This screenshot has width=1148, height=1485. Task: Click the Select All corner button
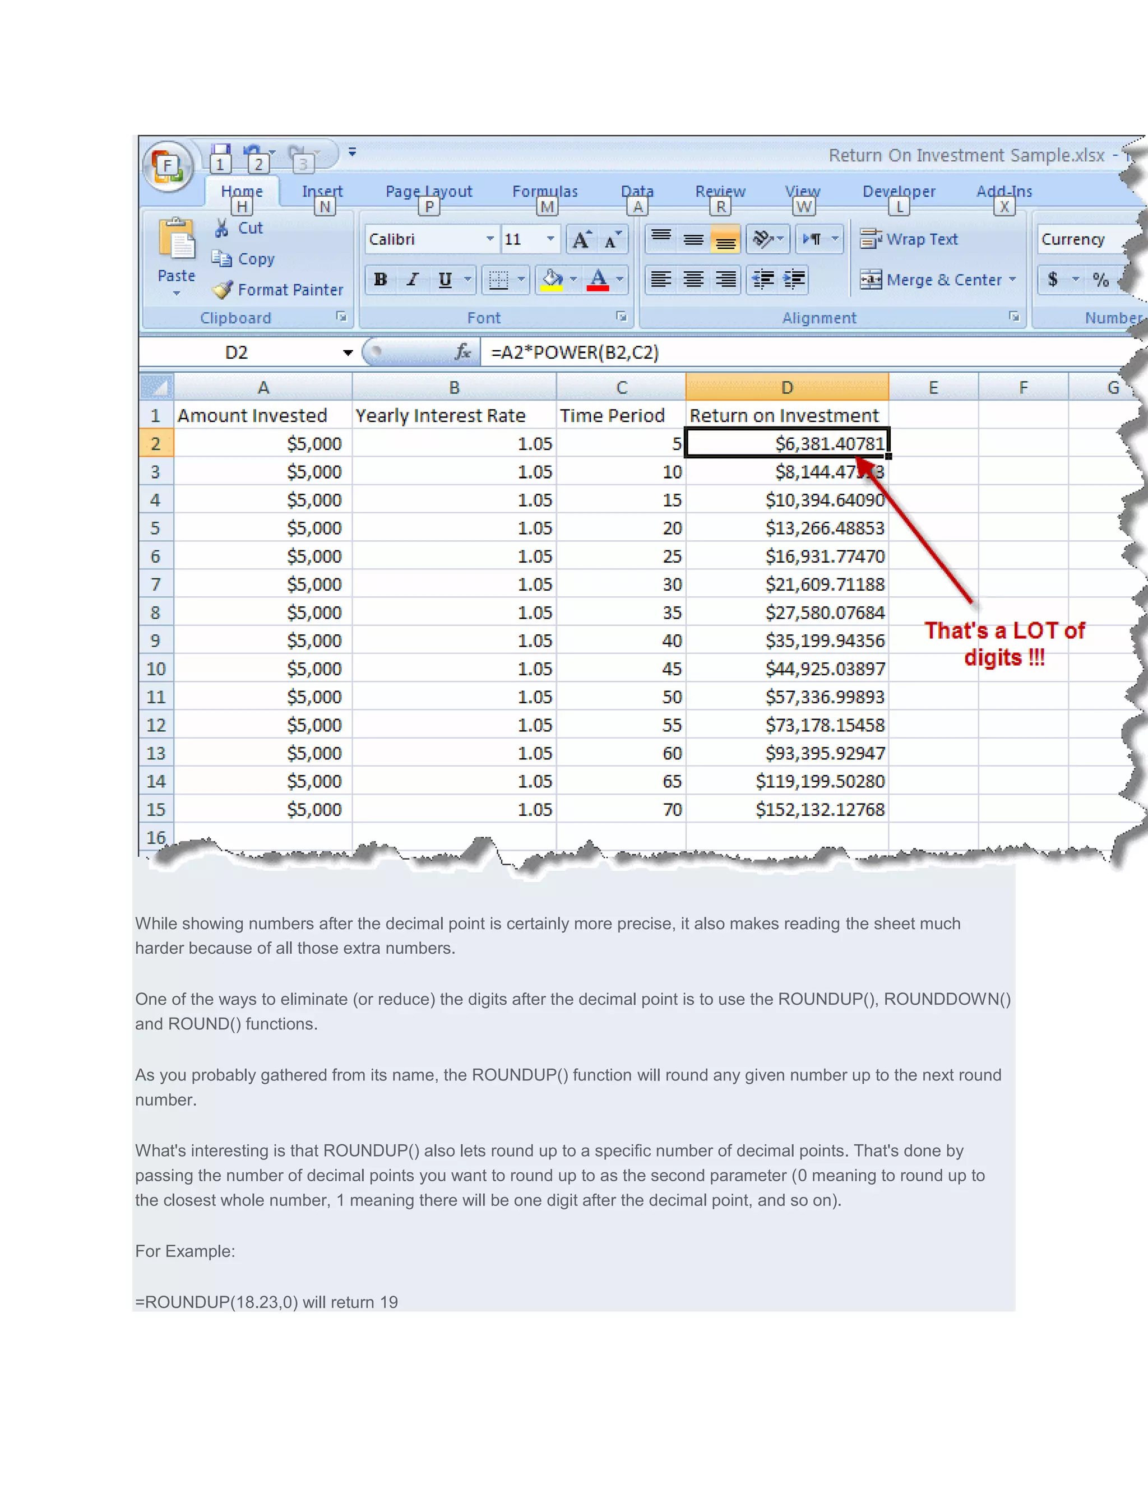(x=157, y=387)
